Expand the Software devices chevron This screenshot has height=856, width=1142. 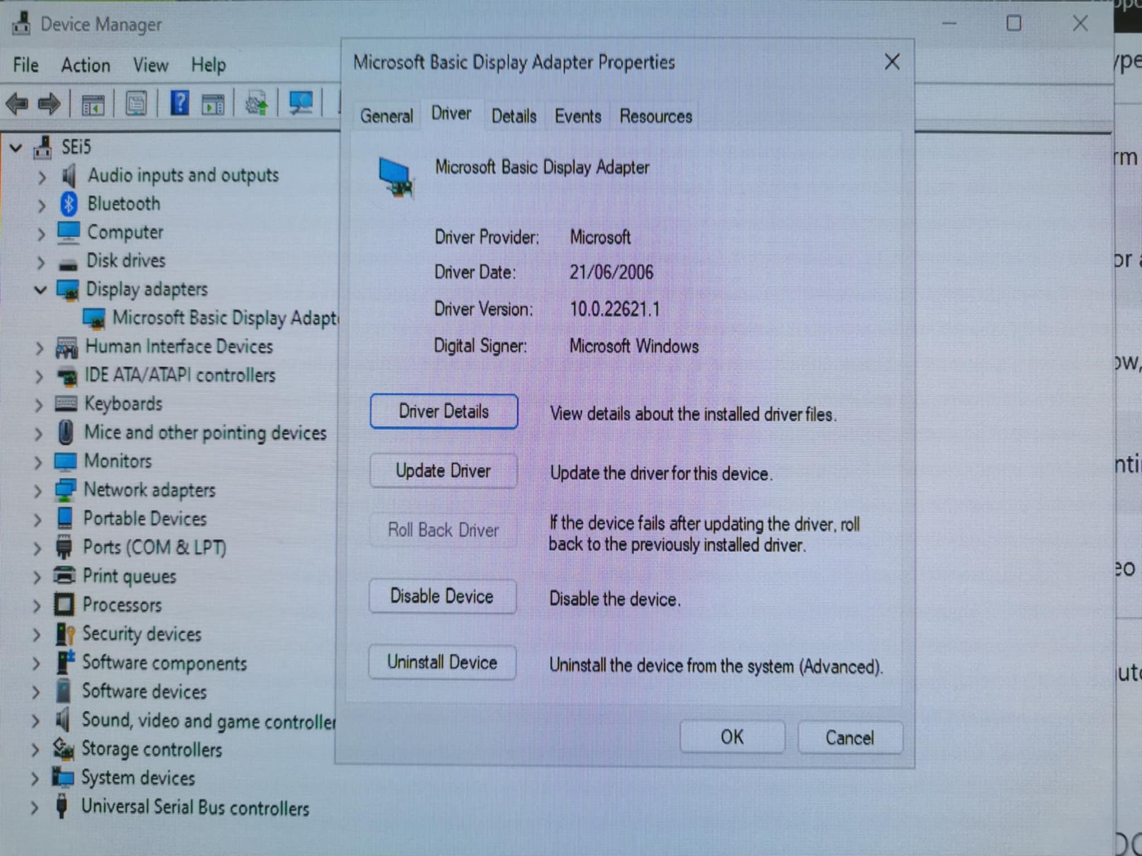(36, 692)
